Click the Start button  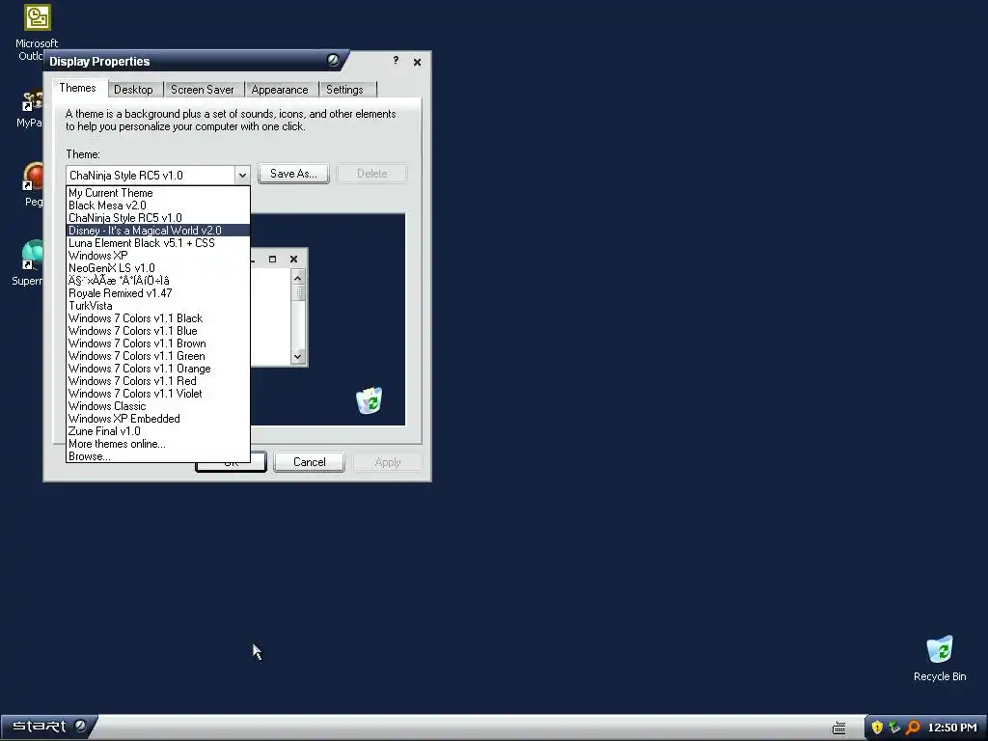coord(48,727)
